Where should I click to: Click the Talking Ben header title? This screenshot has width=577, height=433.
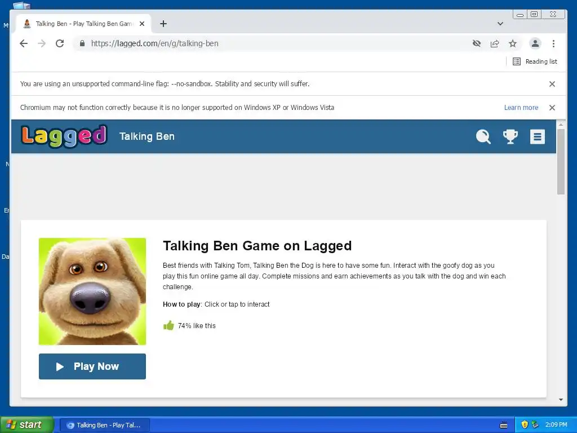147,136
